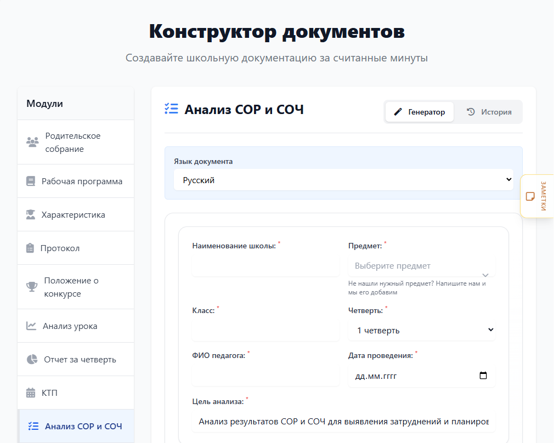Viewport: 554px width, 443px height.
Task: Click the Характеристика graduate icon
Action: pyautogui.click(x=31, y=214)
